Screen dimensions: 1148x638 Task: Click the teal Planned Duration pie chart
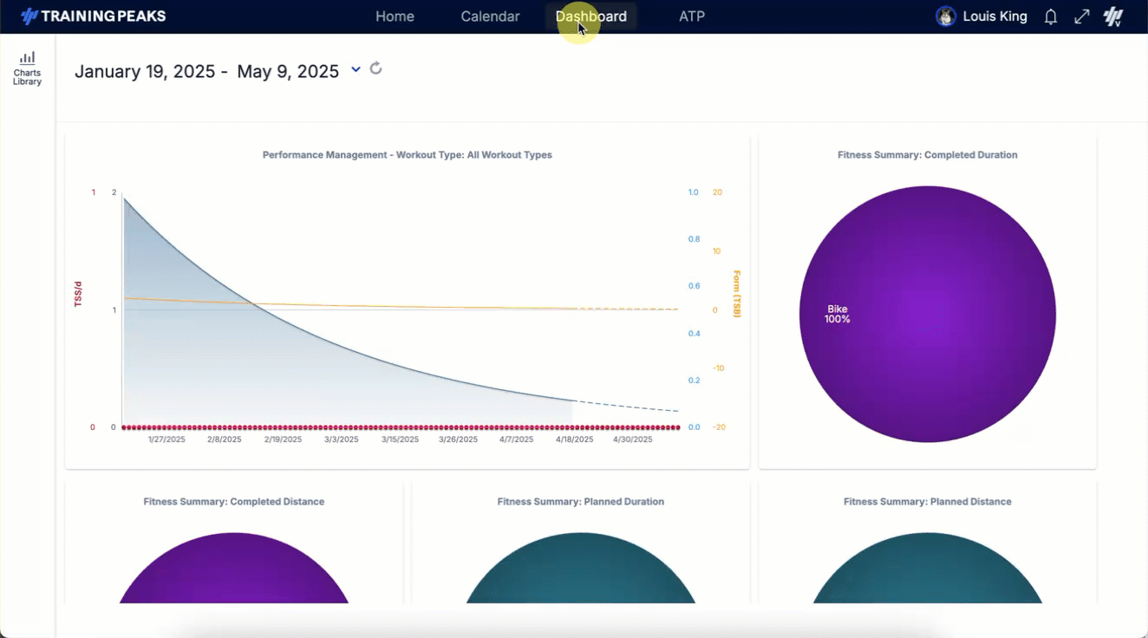coord(581,568)
